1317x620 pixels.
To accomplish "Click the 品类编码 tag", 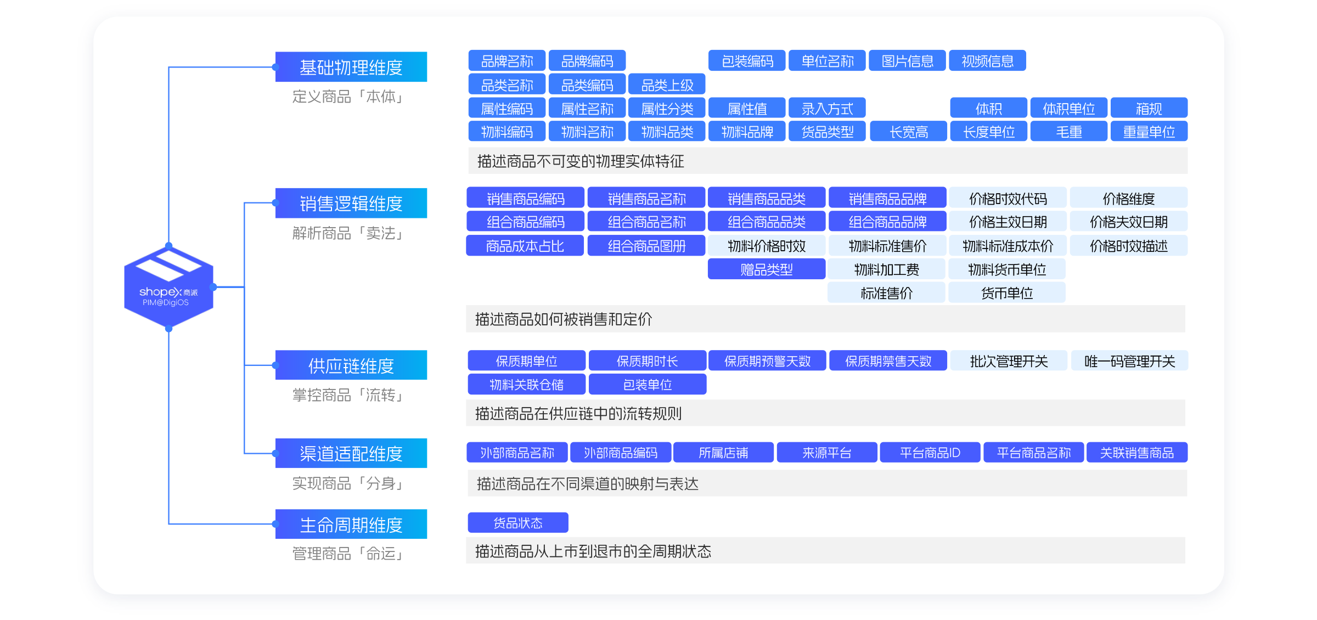I will (587, 84).
